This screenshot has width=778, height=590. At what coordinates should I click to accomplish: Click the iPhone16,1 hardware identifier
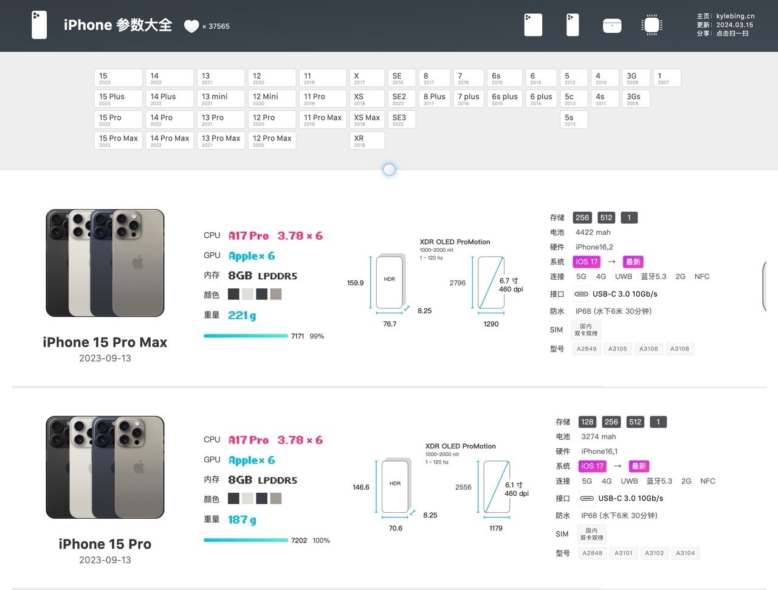point(599,451)
